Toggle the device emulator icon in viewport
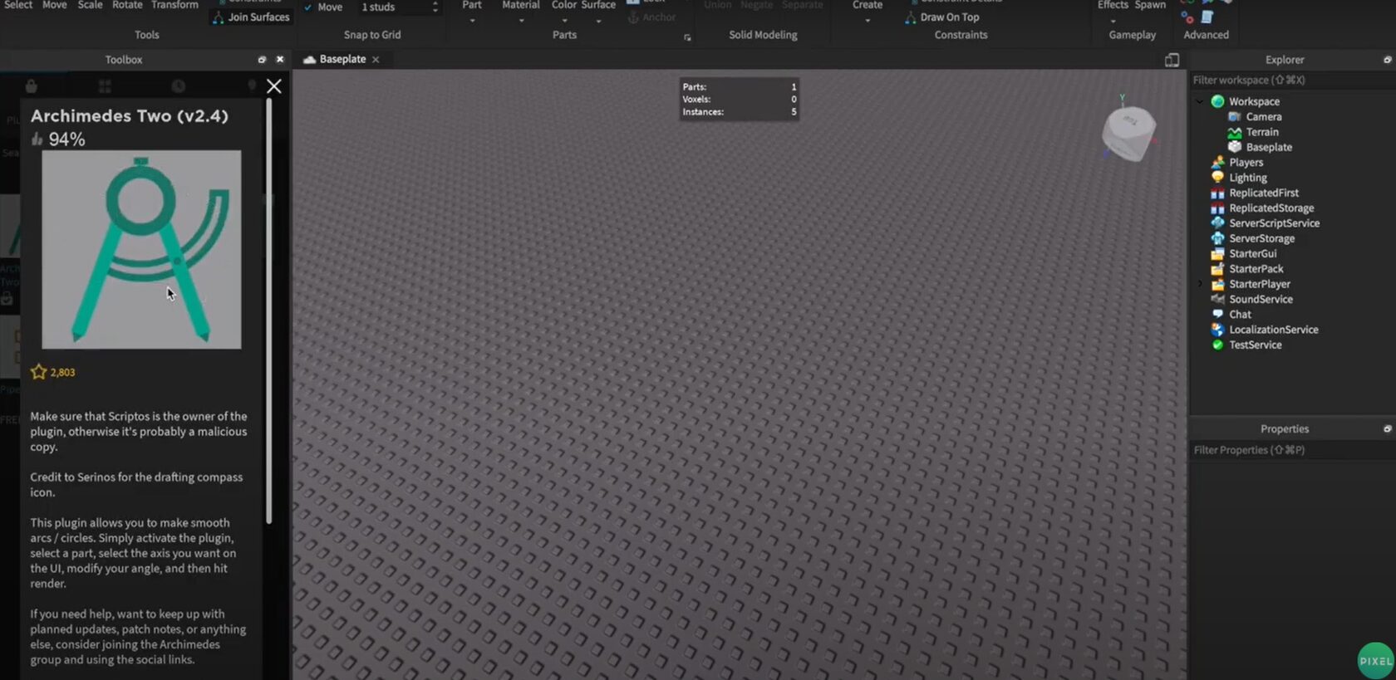 [1172, 60]
